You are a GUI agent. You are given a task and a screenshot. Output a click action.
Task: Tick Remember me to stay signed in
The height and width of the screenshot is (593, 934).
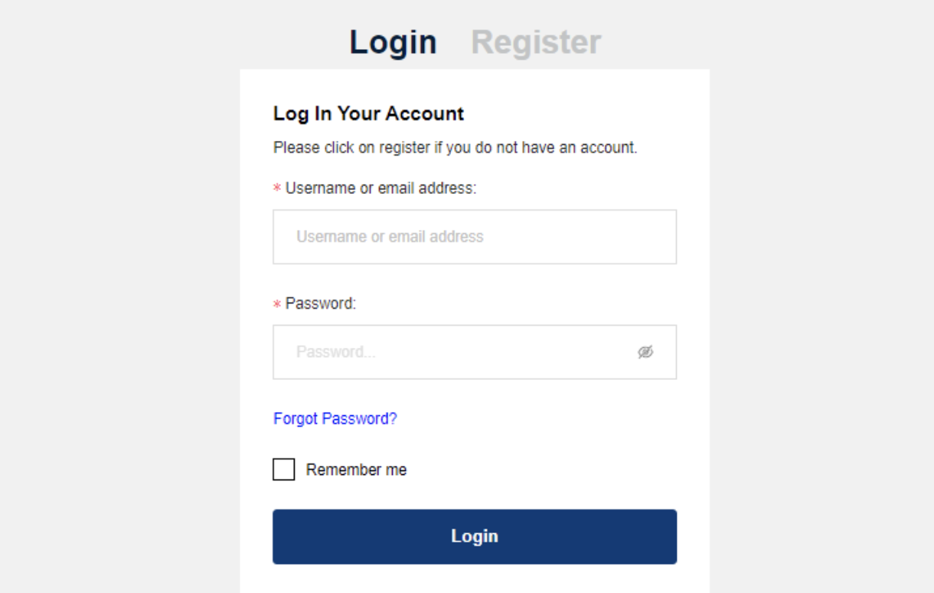283,469
